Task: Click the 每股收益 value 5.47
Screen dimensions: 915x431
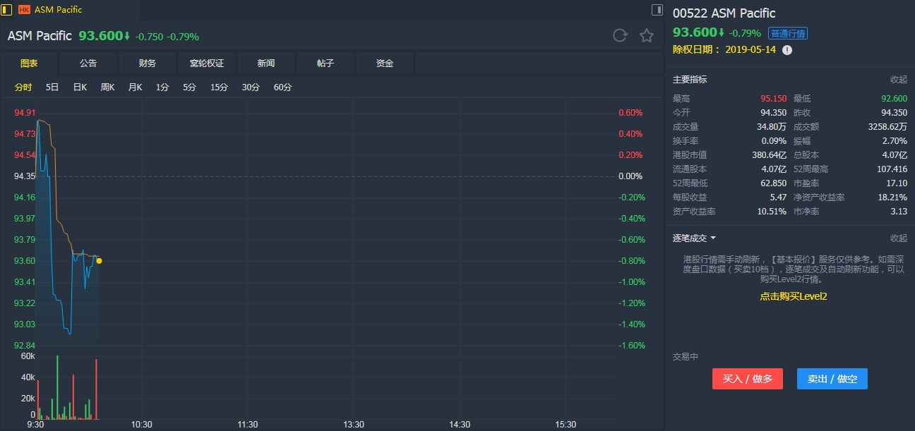Action: pyautogui.click(x=778, y=198)
